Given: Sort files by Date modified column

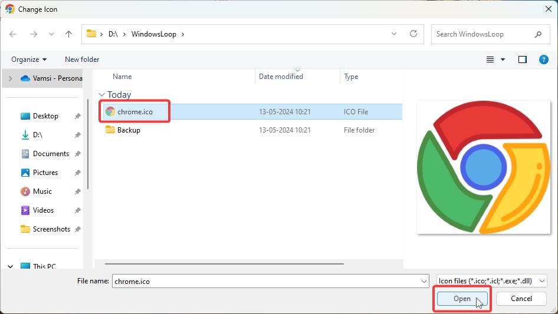Looking at the screenshot, I should (281, 77).
